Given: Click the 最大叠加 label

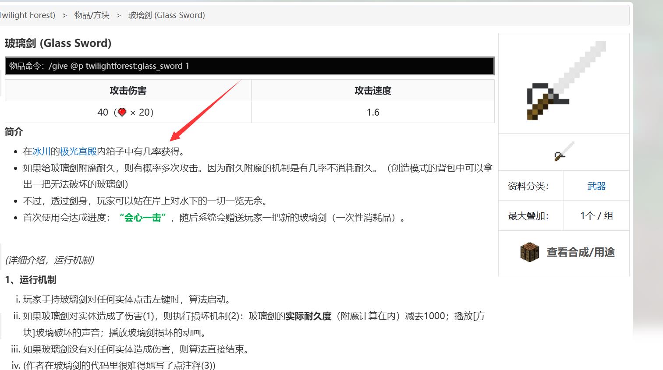Looking at the screenshot, I should [x=528, y=216].
